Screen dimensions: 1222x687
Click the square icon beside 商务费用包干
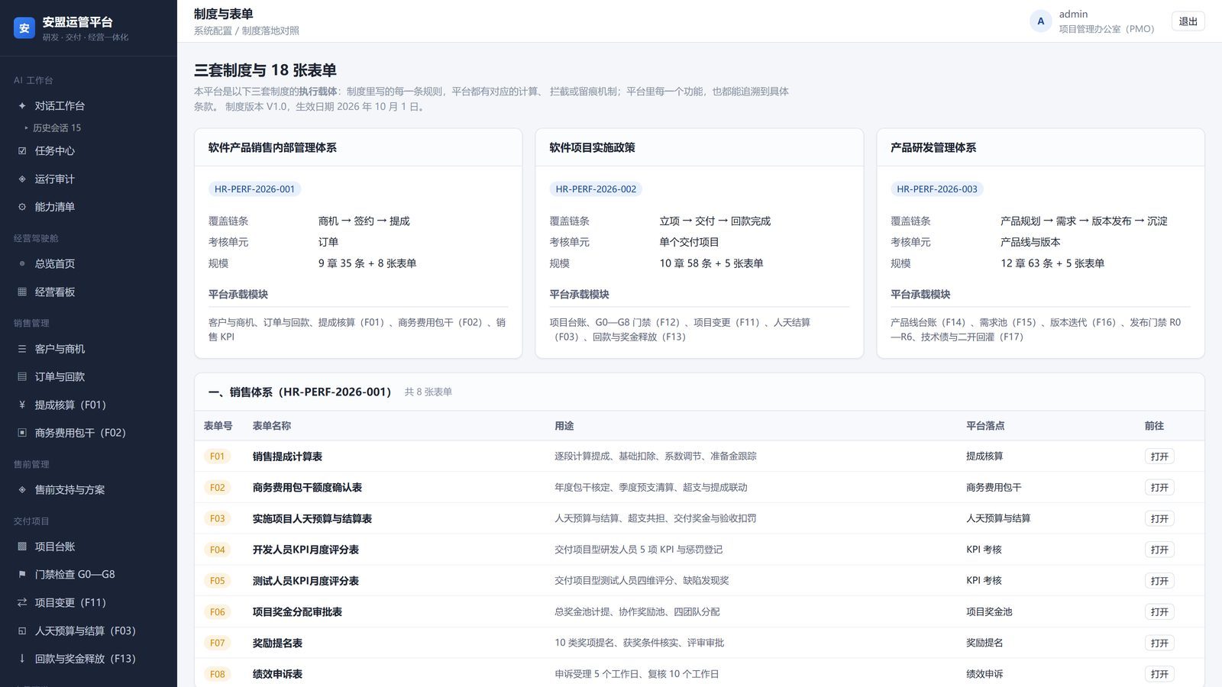click(22, 433)
